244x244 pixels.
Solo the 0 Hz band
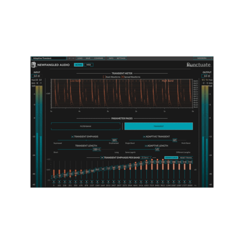54,182
